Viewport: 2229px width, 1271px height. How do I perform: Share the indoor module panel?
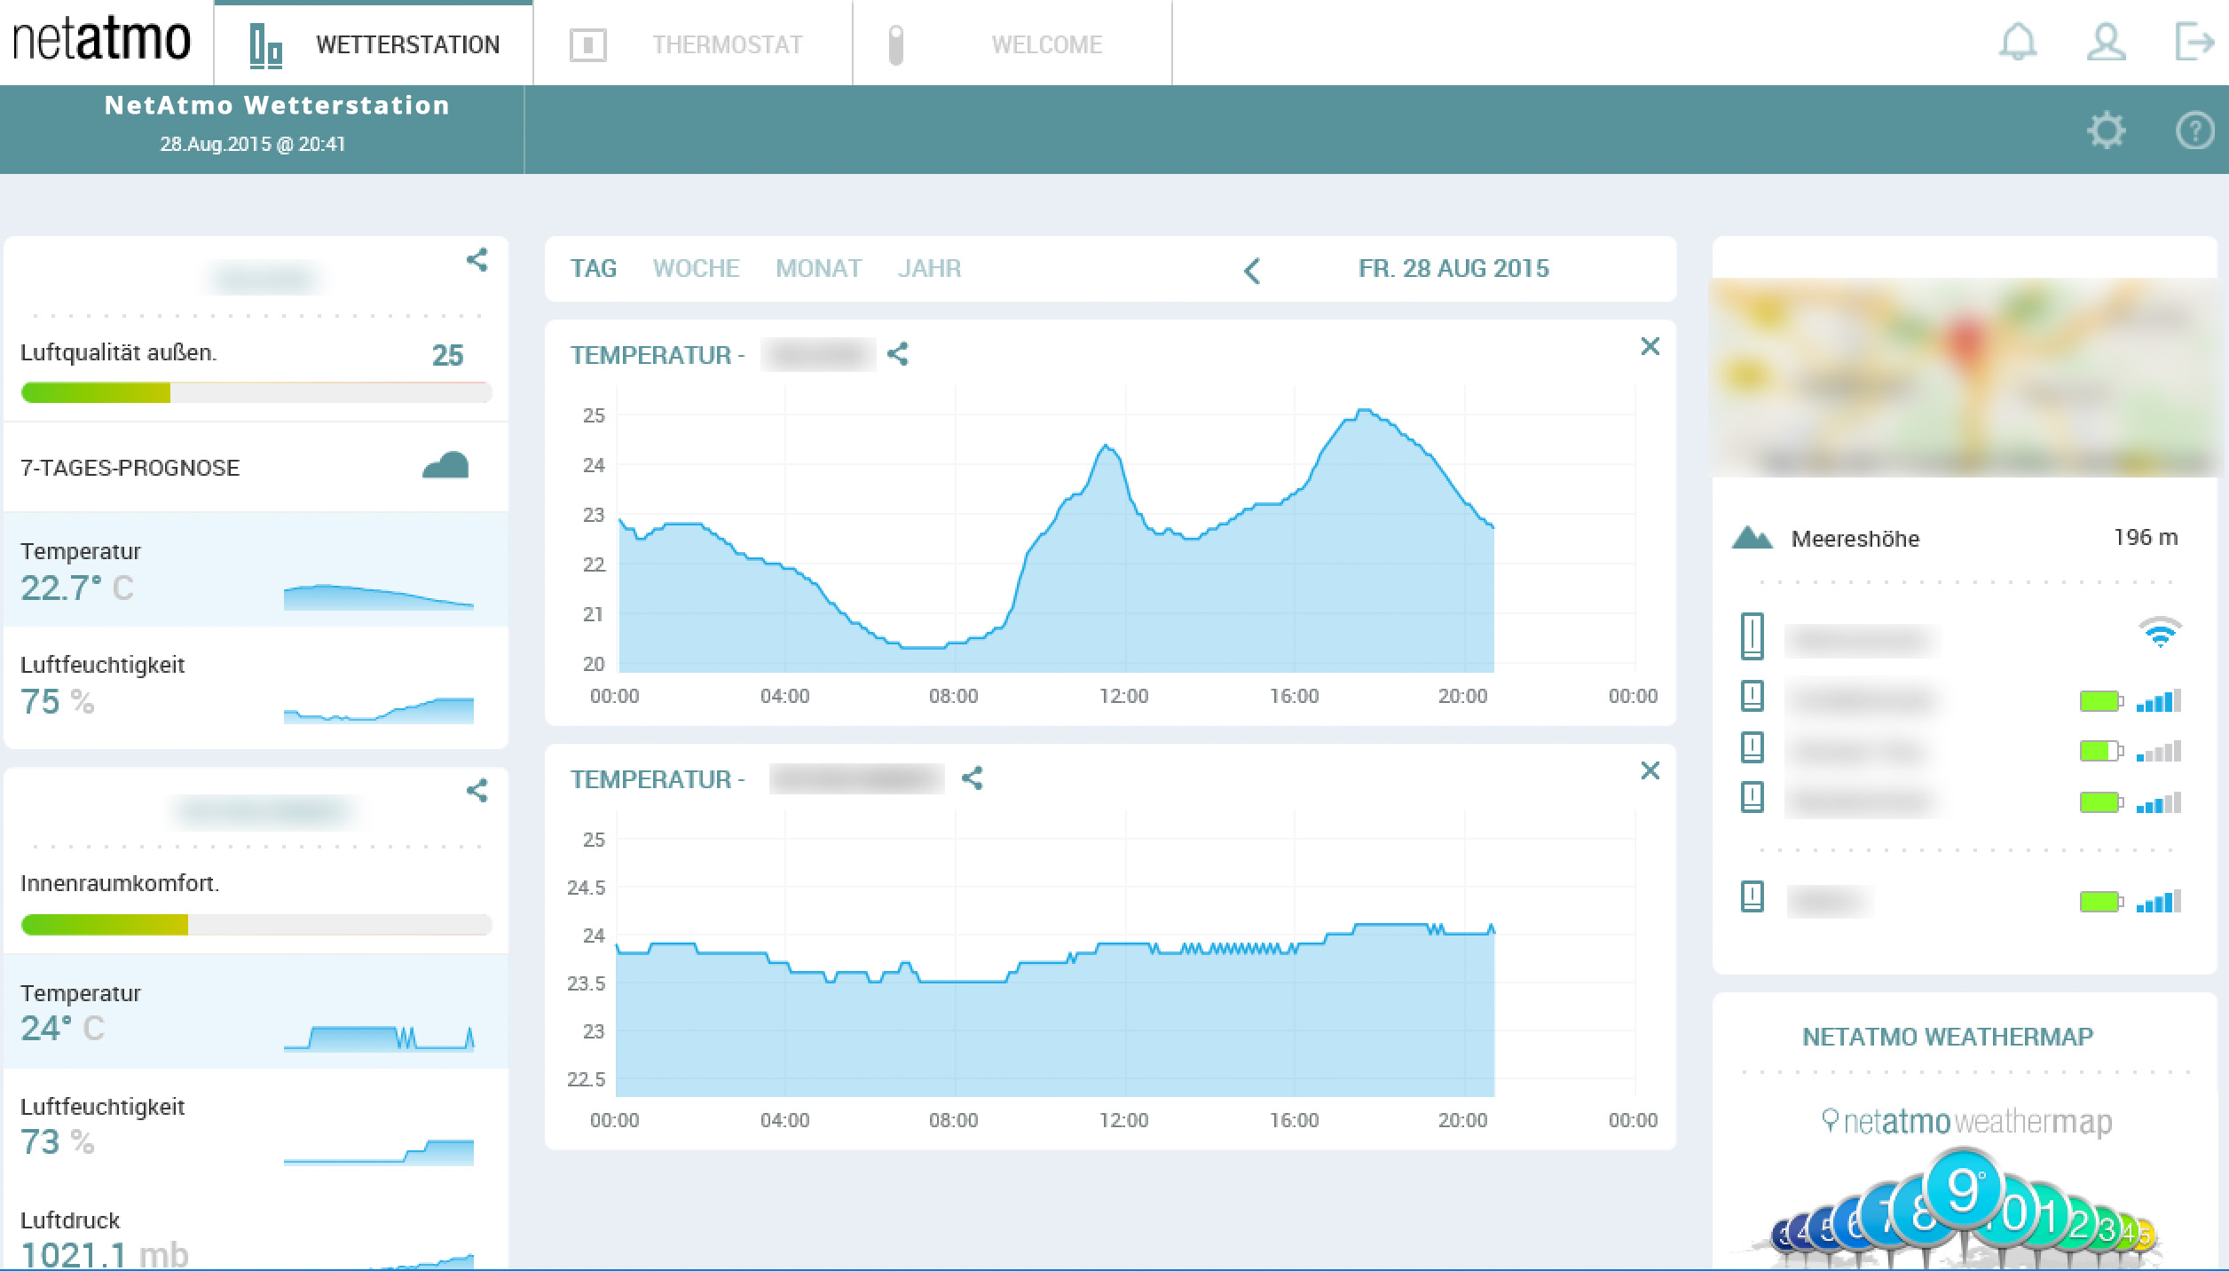pos(477,791)
